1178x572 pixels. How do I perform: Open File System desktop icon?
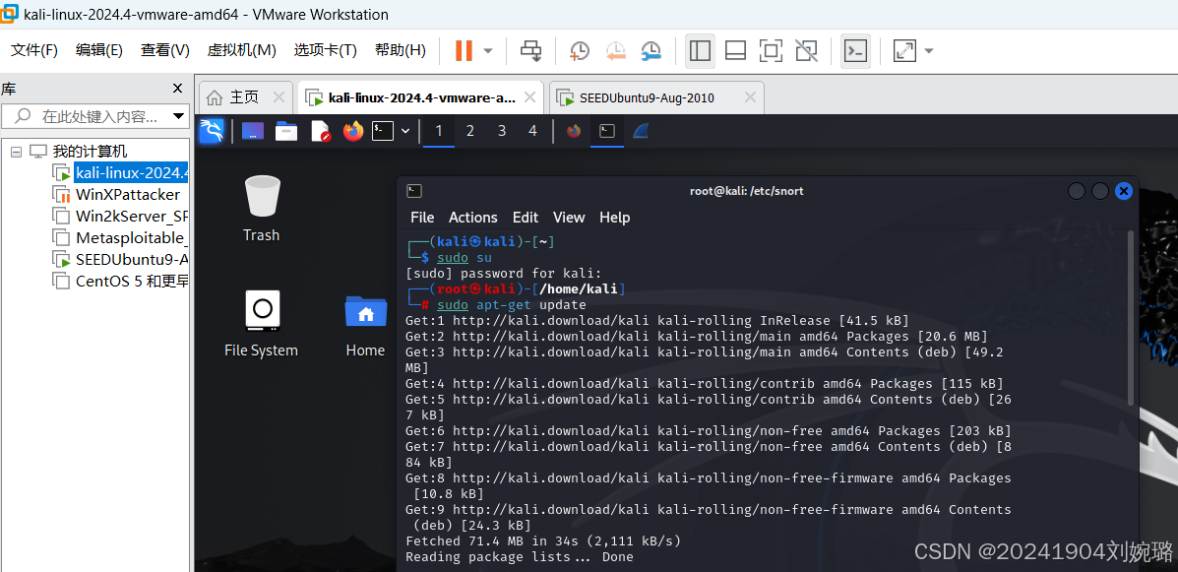pyautogui.click(x=262, y=323)
